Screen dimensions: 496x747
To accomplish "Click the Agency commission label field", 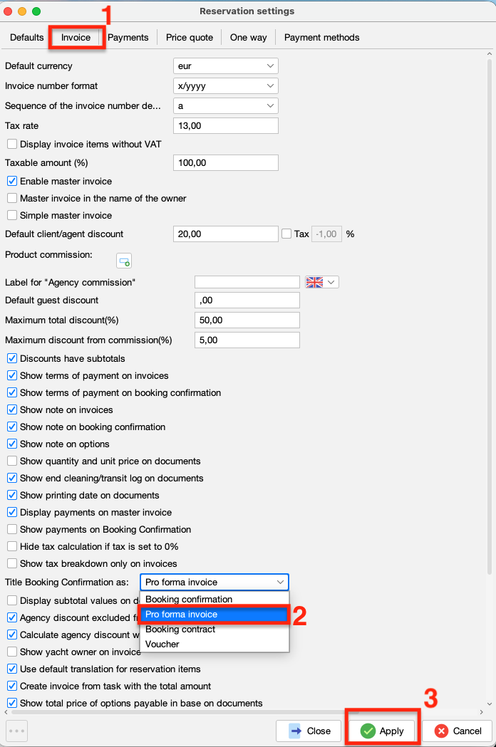I will coord(247,282).
